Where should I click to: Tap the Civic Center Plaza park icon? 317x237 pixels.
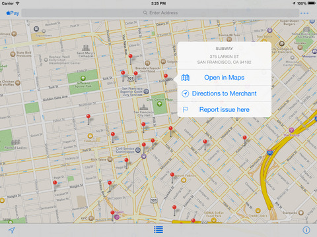pyautogui.click(x=159, y=104)
